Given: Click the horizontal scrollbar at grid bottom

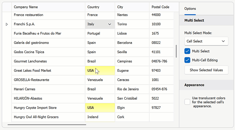Looking at the screenshot, I should 47,125.
